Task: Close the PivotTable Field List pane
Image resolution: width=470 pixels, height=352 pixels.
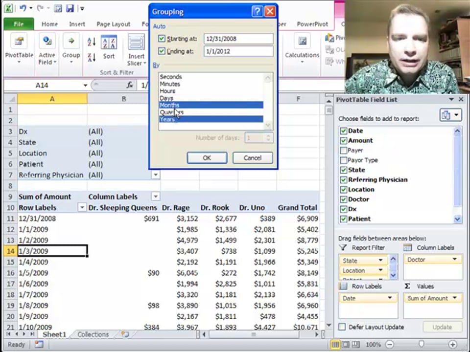Action: [x=461, y=99]
